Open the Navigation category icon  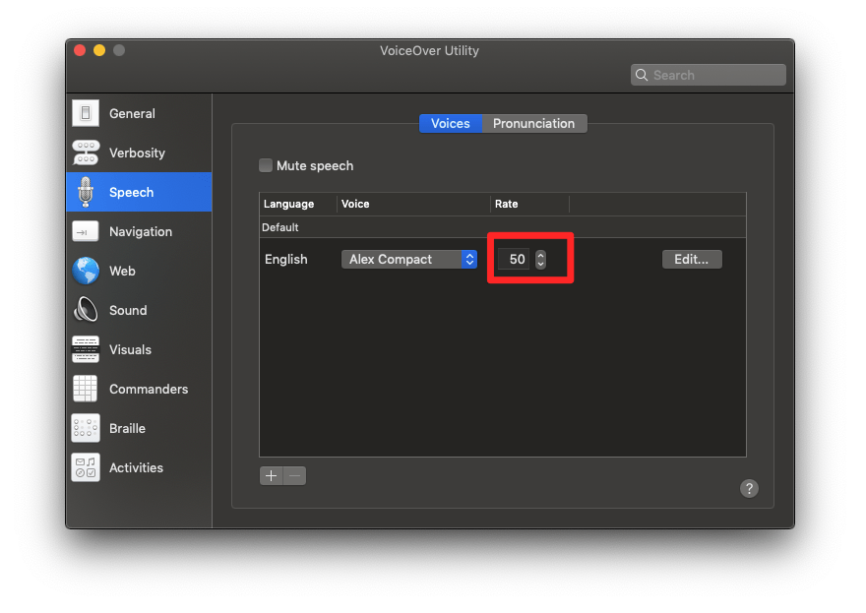86,232
